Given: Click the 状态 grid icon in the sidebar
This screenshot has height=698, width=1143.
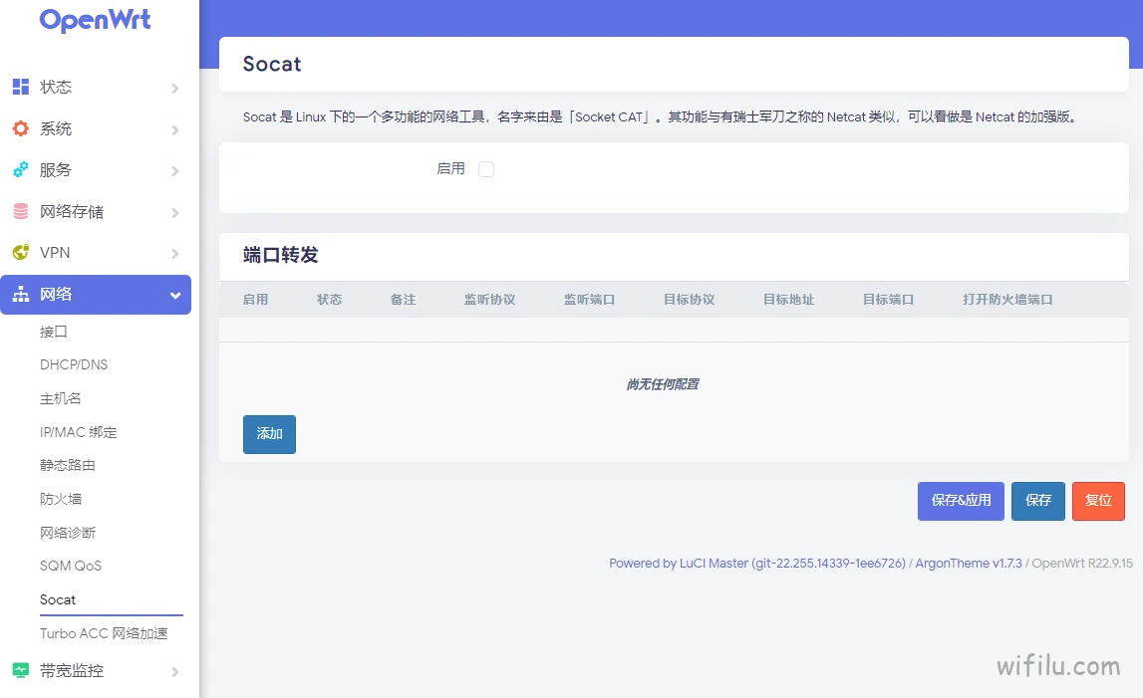Looking at the screenshot, I should pyautogui.click(x=20, y=87).
